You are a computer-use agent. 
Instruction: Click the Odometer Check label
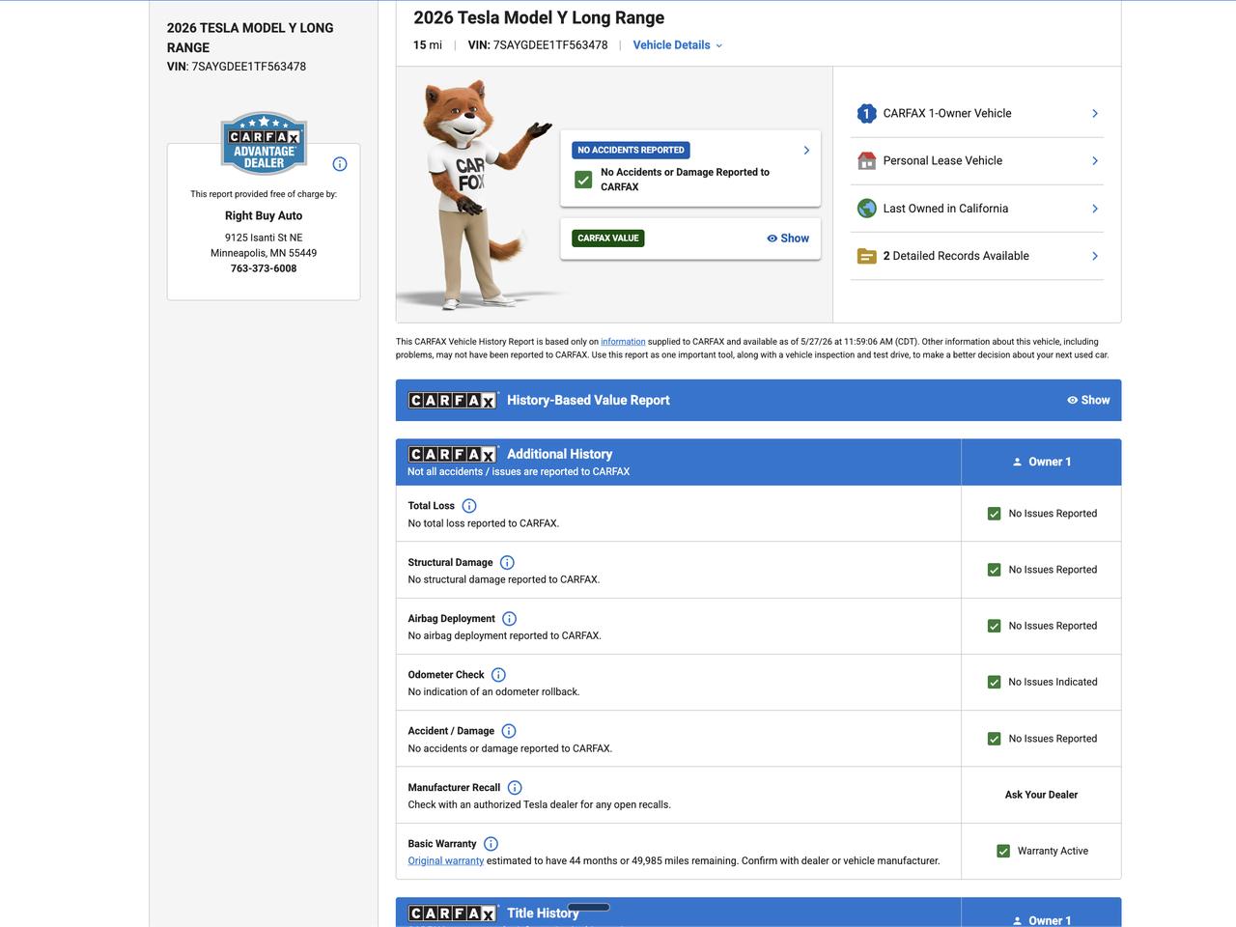pyautogui.click(x=446, y=675)
